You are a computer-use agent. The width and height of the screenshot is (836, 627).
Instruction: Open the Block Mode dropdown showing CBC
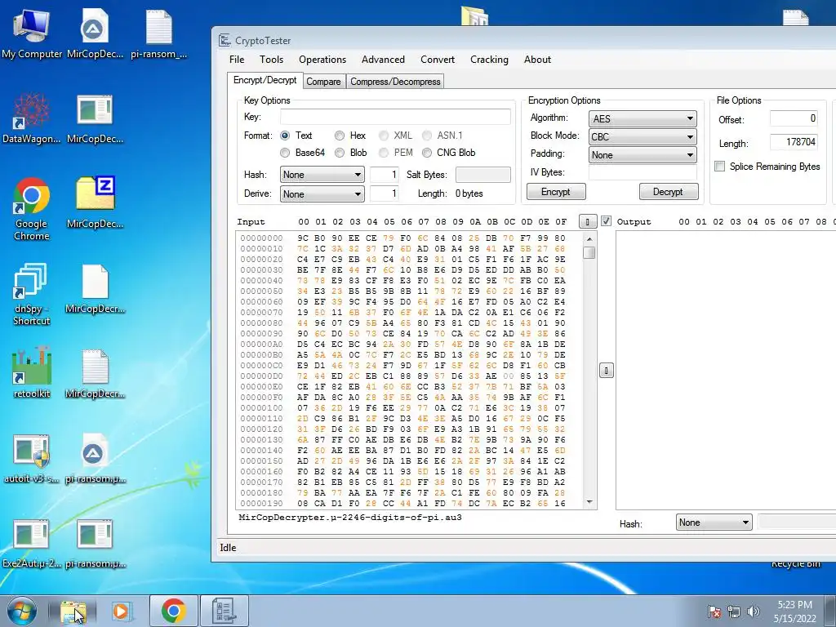click(x=643, y=137)
